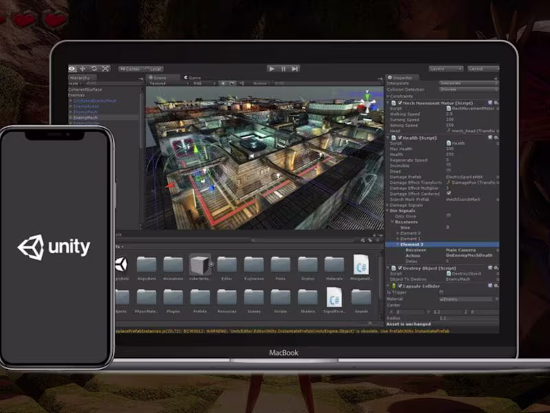Toggle pivot Center button

(130, 69)
